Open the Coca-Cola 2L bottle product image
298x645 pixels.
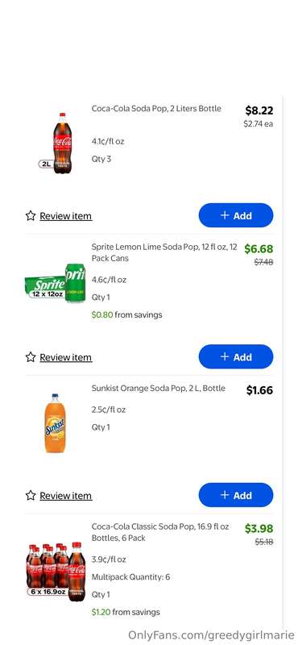[59, 144]
